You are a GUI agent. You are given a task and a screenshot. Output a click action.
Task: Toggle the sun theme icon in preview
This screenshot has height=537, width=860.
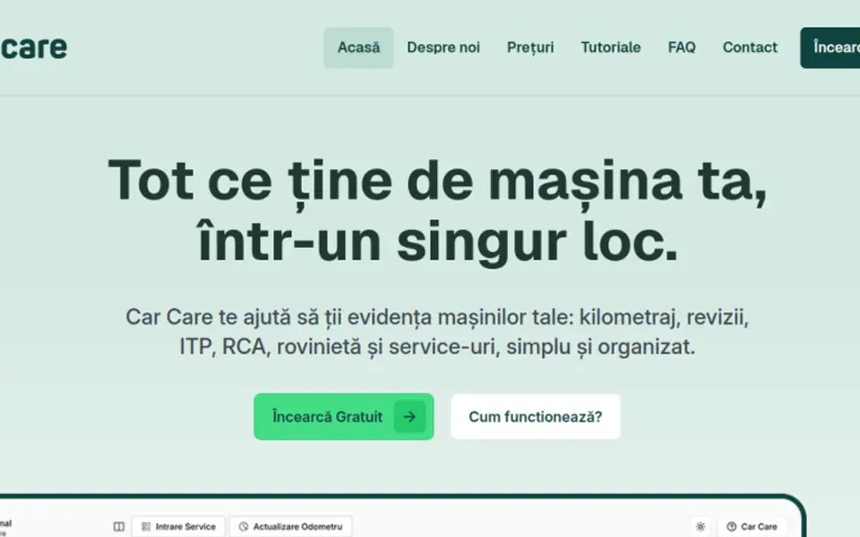click(701, 526)
